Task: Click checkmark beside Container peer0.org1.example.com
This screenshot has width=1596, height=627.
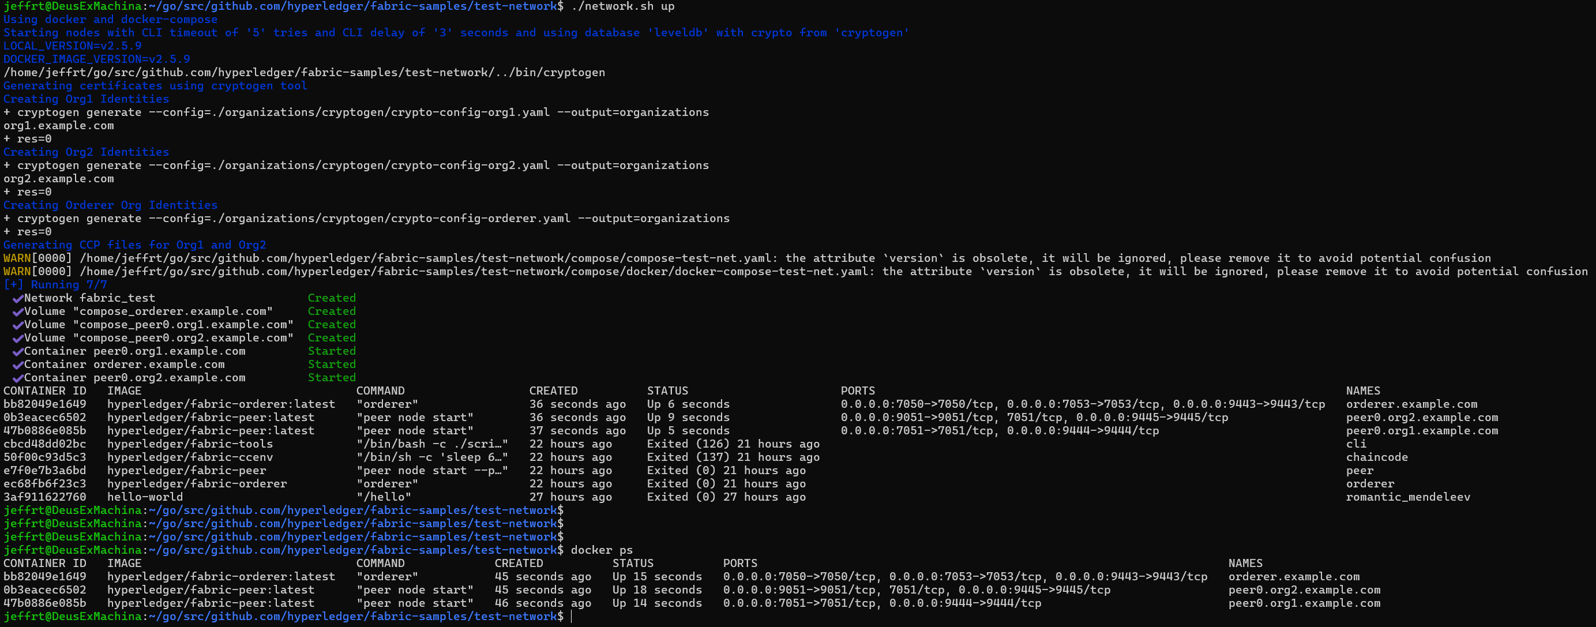Action: click(x=17, y=351)
